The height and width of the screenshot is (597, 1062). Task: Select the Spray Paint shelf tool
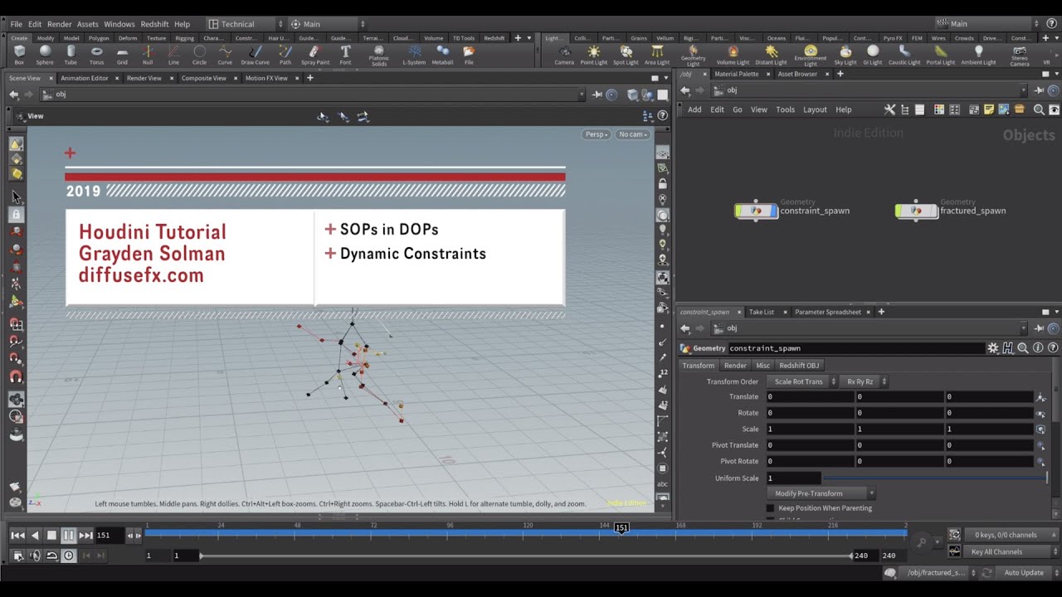(314, 55)
